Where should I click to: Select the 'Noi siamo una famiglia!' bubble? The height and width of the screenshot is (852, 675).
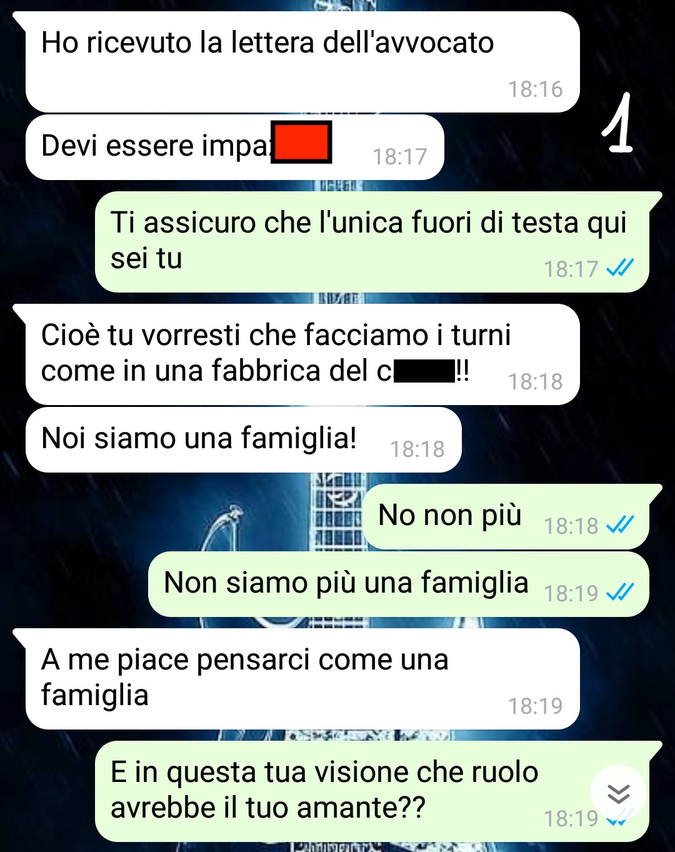tap(244, 439)
